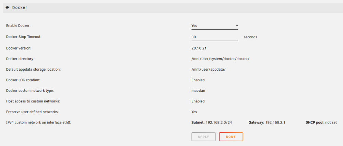Click the appdata path /mnt/user/appdata/
The height and width of the screenshot is (146, 343).
pyautogui.click(x=209, y=70)
